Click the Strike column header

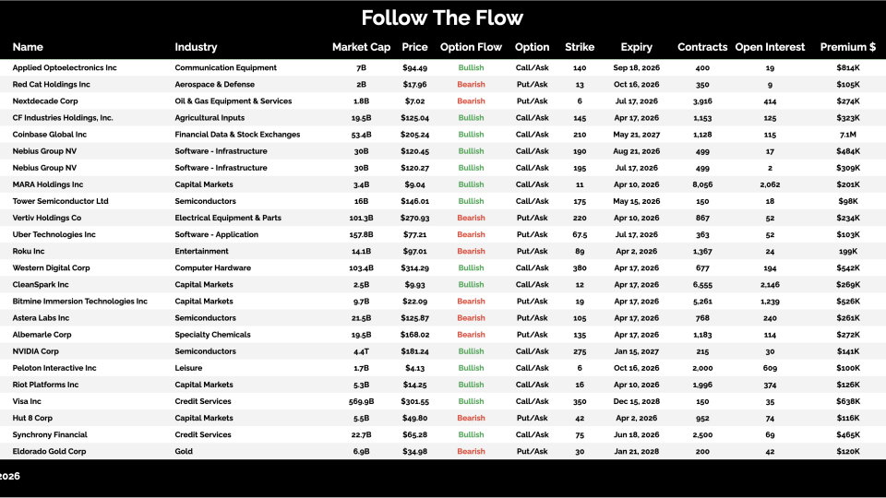580,47
